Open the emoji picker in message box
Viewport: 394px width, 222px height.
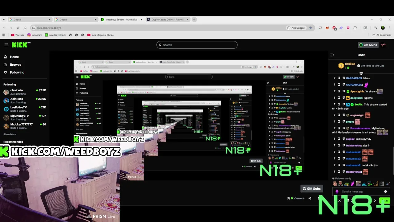click(x=385, y=191)
